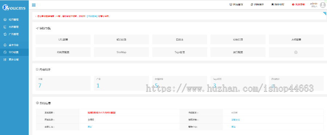Click 查看 link in the 更新日志 row

point(90,127)
